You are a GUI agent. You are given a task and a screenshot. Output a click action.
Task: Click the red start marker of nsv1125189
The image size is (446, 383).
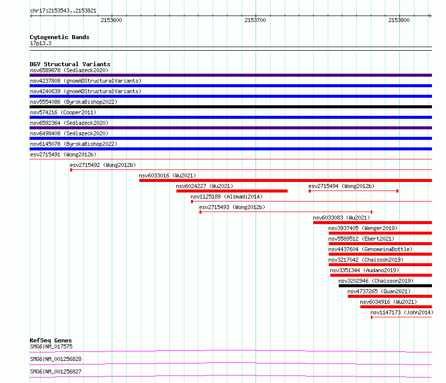click(x=192, y=202)
